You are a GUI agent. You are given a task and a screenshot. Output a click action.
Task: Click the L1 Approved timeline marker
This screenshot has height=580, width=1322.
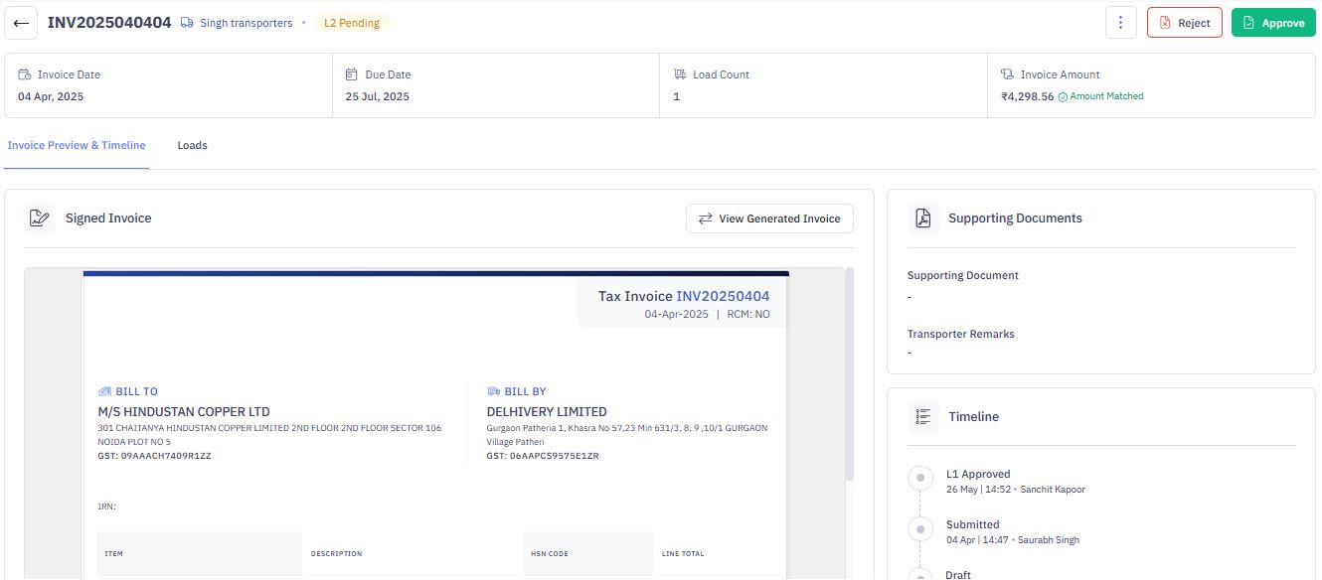920,479
